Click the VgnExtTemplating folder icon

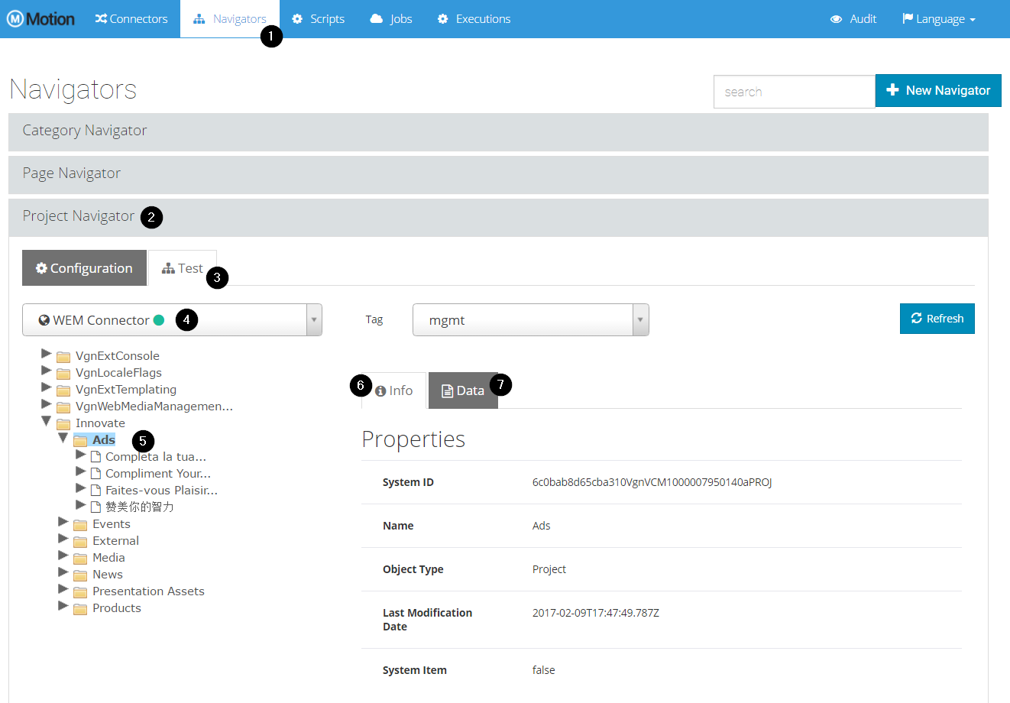63,390
